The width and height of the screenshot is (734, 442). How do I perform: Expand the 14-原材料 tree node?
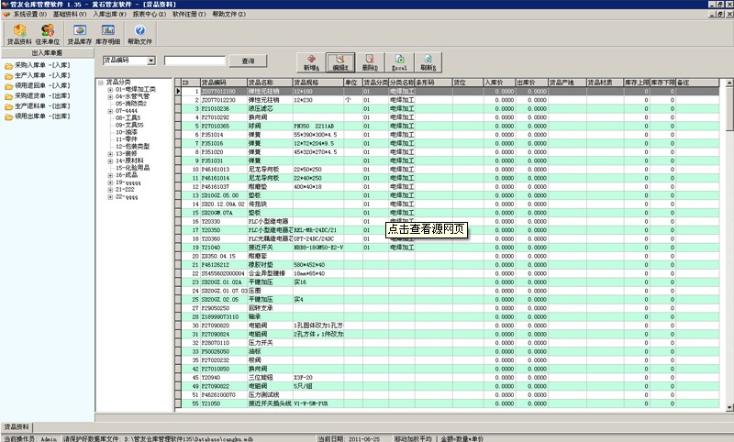[x=110, y=160]
